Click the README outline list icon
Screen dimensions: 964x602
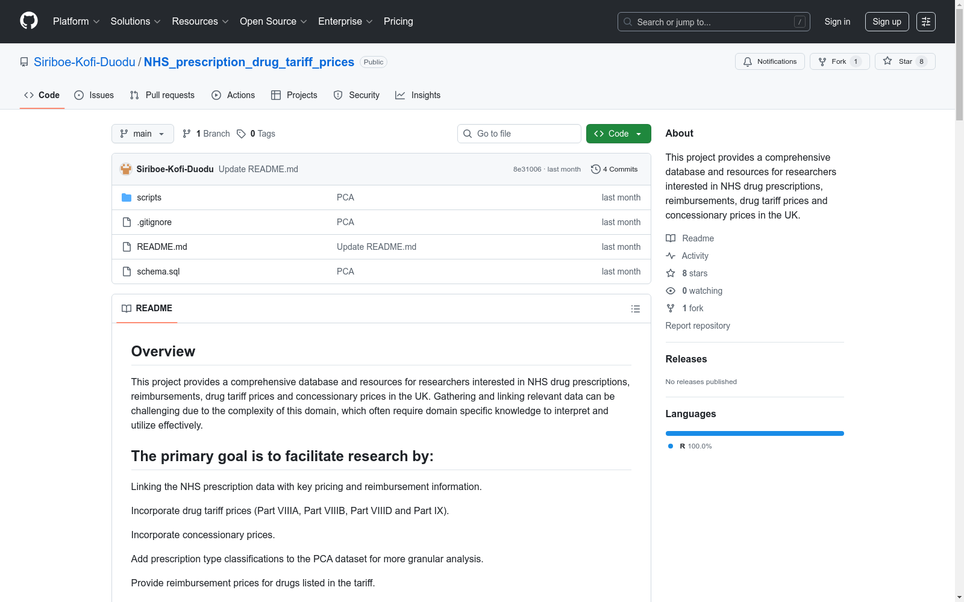[635, 309]
